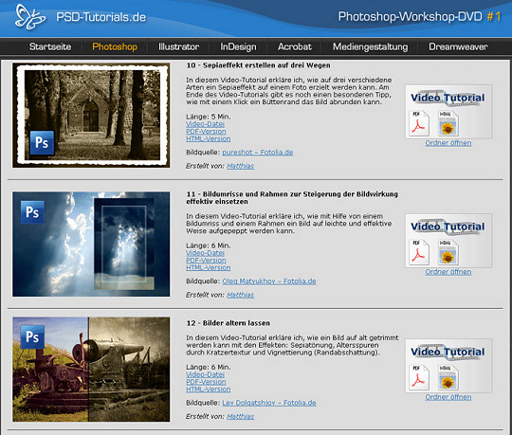The width and height of the screenshot is (512, 435).
Task: Click Ordner öffnen under tutorial 11
Action: 448,271
